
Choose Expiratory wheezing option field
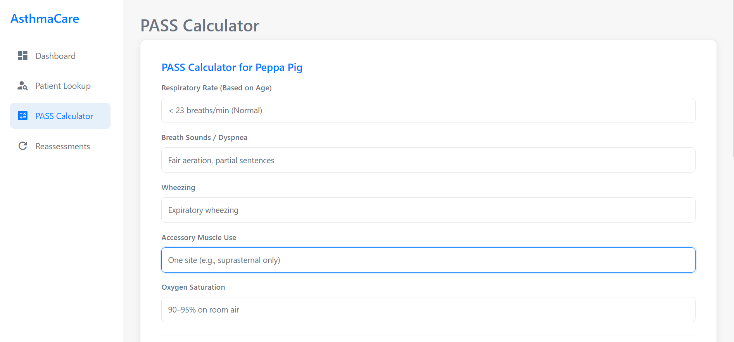428,210
